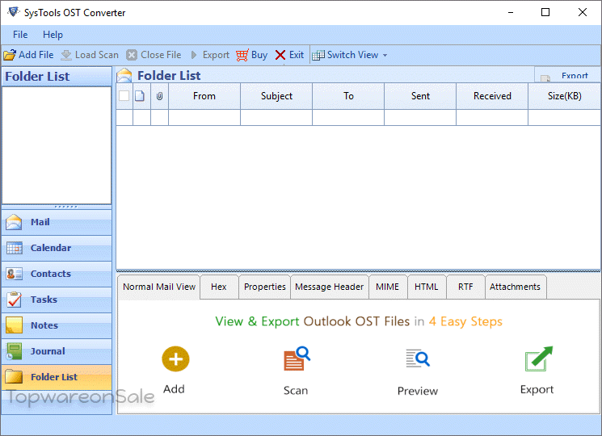Image resolution: width=602 pixels, height=436 pixels.
Task: Open the Calendar icon in sidebar
Action: point(15,248)
